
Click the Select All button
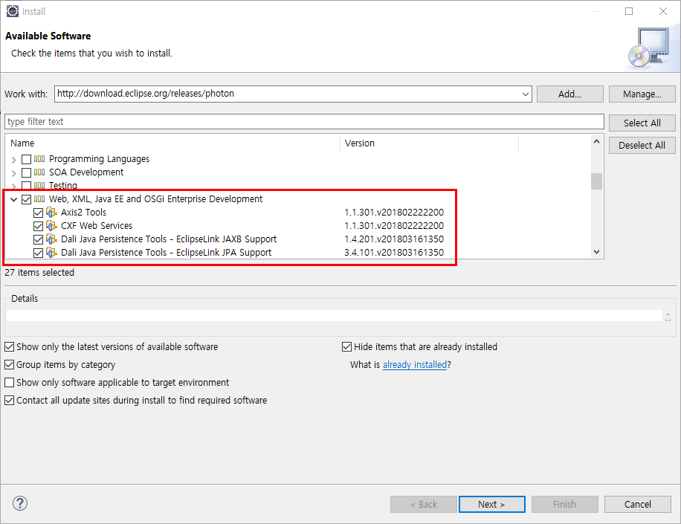[x=642, y=123]
